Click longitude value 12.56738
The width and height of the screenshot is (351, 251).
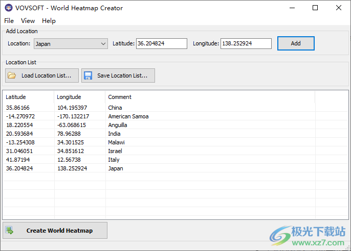point(69,160)
